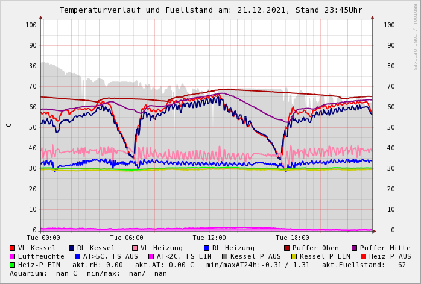Screen dimensions: 421x284
Task: Select the magenta Luftfeuchte legend swatch
Action: point(13,256)
